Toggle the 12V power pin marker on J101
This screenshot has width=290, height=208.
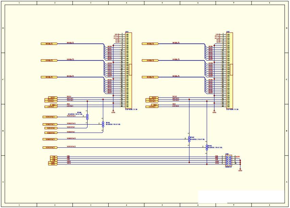(x=118, y=34)
